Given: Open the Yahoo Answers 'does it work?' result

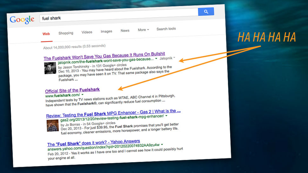Looking at the screenshot, I should tap(94, 143).
